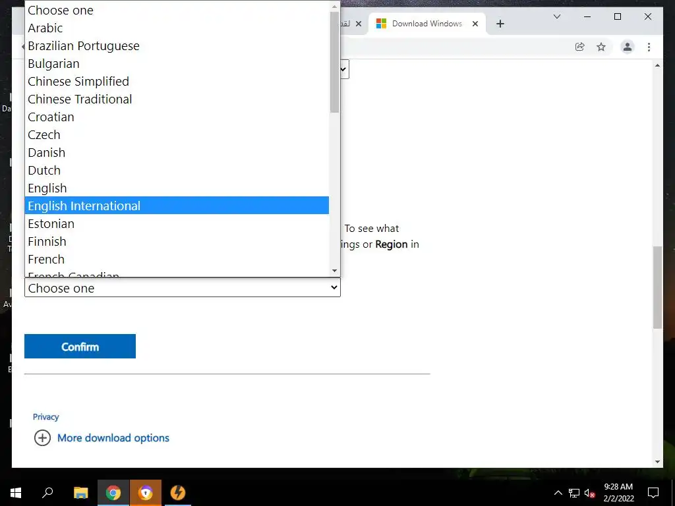Close the Download Windows tab
675x506 pixels.
[475, 24]
